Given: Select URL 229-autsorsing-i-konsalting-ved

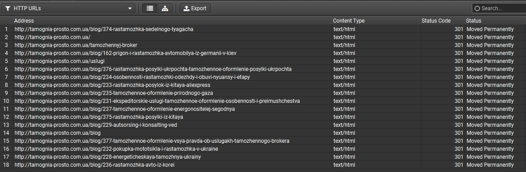Looking at the screenshot, I should point(96,125).
